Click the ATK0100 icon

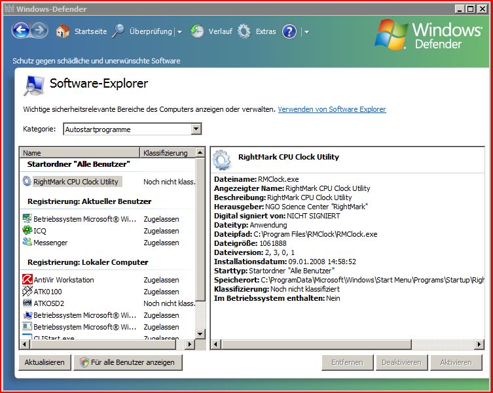27,291
